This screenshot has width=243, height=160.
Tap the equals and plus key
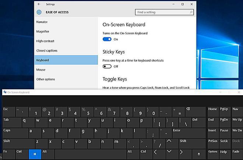[179, 112]
